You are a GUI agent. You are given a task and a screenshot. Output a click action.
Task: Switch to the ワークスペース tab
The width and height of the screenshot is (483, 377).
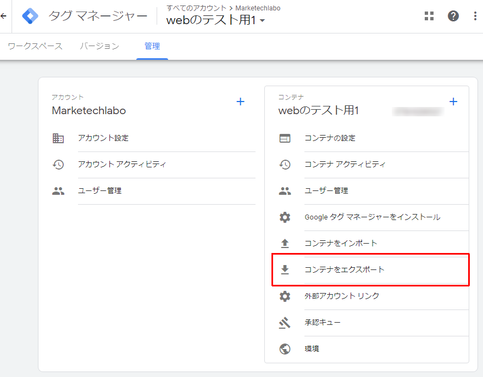tap(35, 46)
